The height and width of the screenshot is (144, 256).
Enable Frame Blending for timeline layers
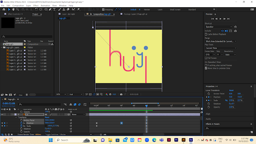75,104
